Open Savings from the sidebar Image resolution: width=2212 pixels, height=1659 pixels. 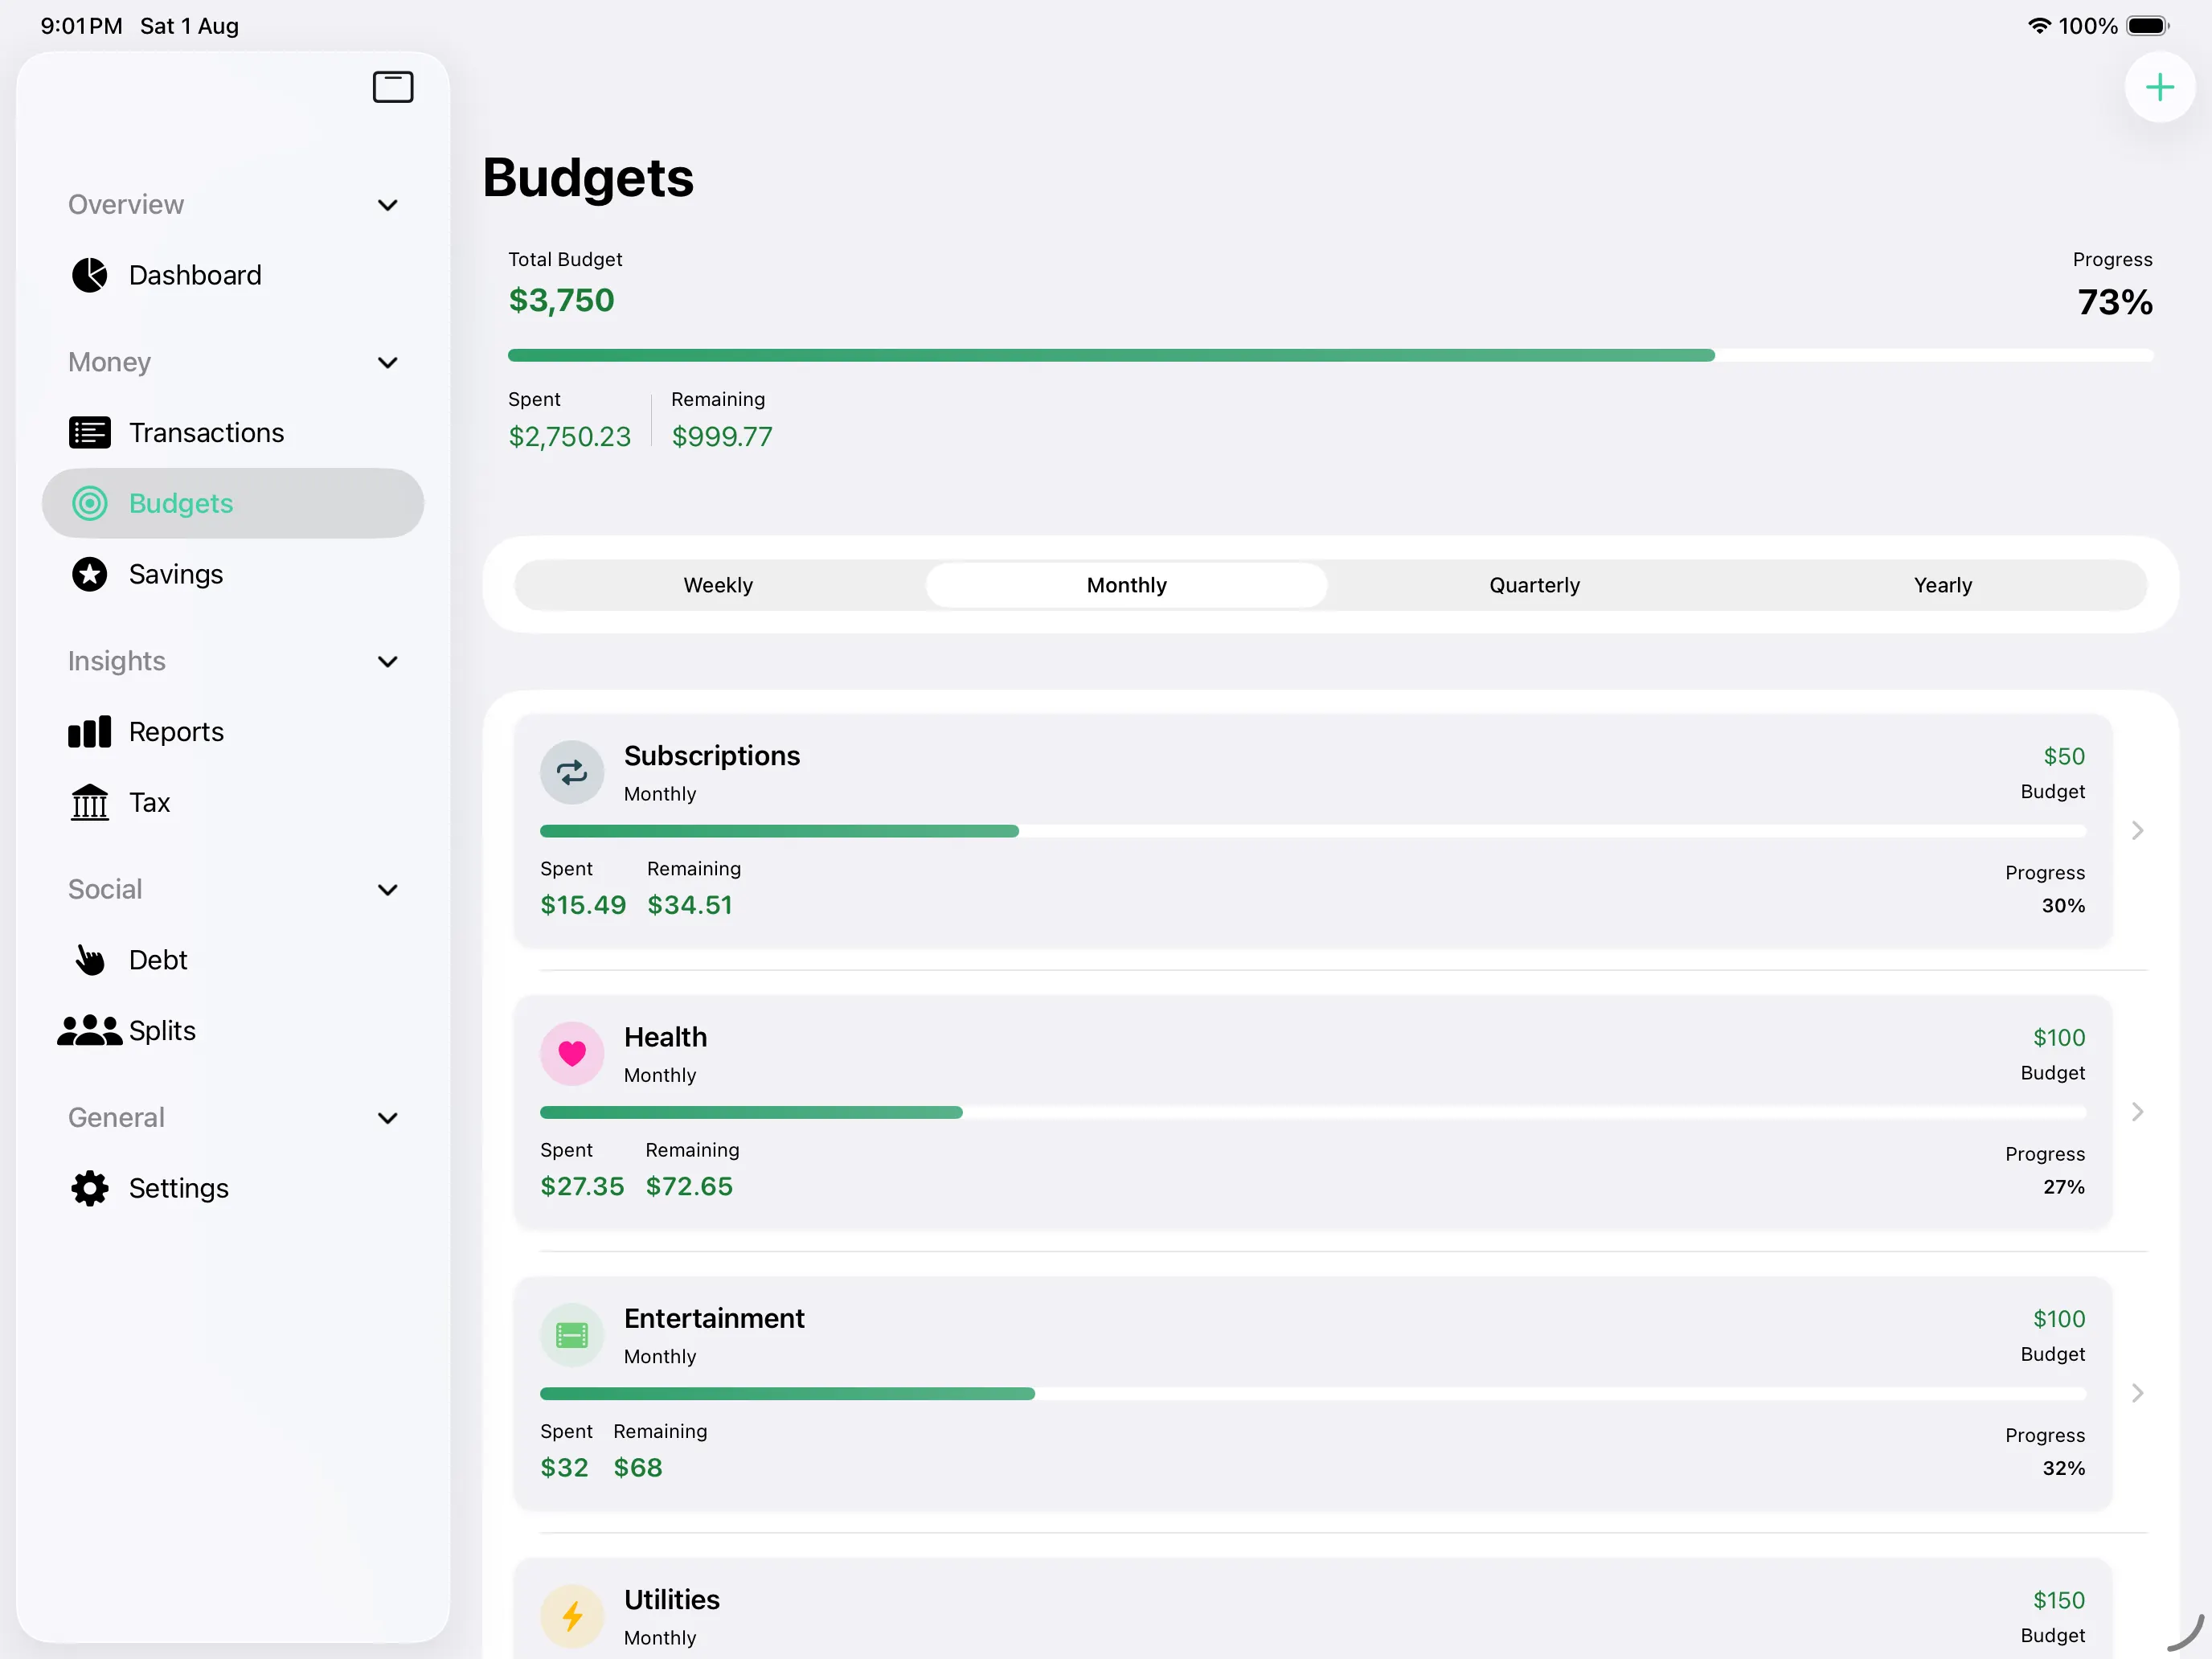click(233, 574)
